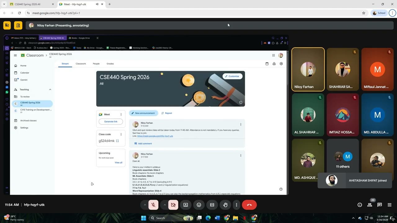This screenshot has width=397, height=223.
Task: Reload the Meet page
Action: (20, 13)
